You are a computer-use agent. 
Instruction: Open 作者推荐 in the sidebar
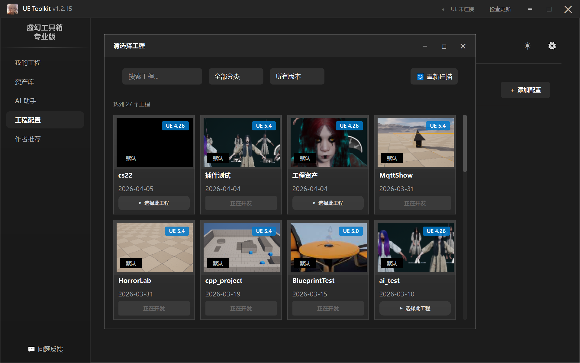[x=45, y=139]
